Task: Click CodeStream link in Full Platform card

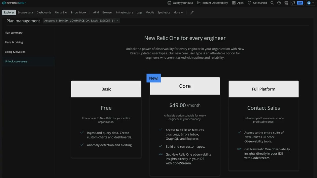Action: pyautogui.click(x=260, y=158)
